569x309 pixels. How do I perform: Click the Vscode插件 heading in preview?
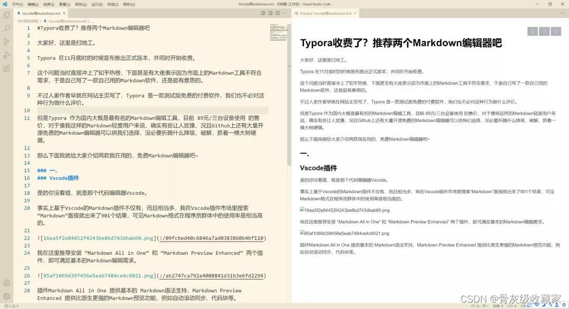pos(318,168)
